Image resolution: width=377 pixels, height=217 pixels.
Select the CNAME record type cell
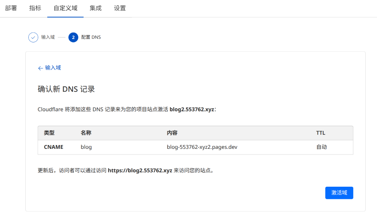tap(54, 147)
